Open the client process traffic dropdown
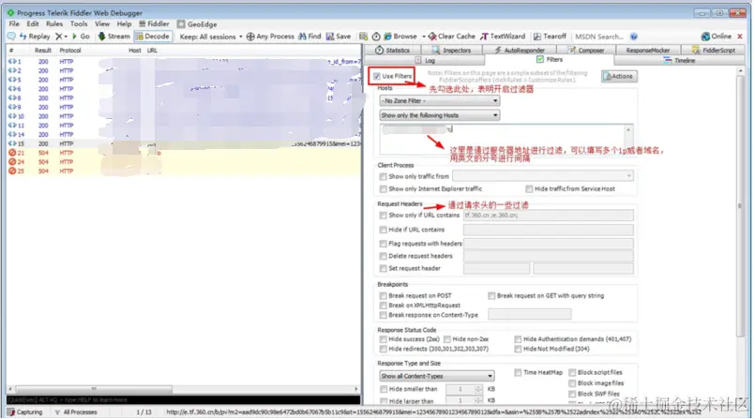Screen dimensions: 755x419 [x=543, y=176]
